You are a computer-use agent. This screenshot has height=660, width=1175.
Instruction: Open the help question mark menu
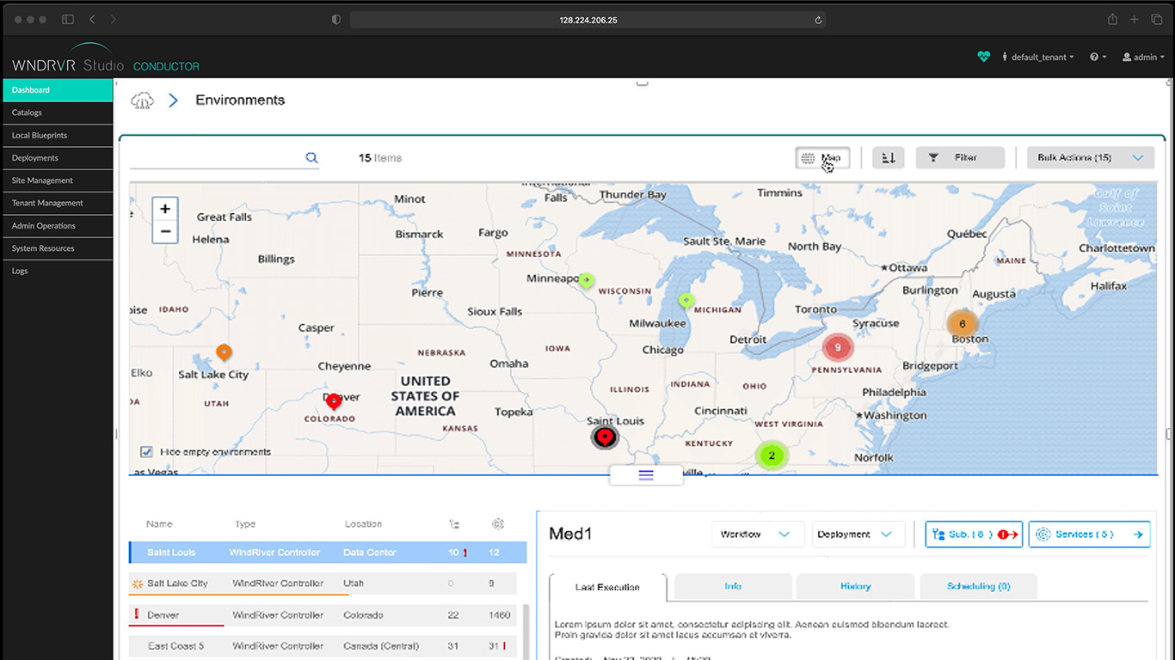pyautogui.click(x=1098, y=57)
